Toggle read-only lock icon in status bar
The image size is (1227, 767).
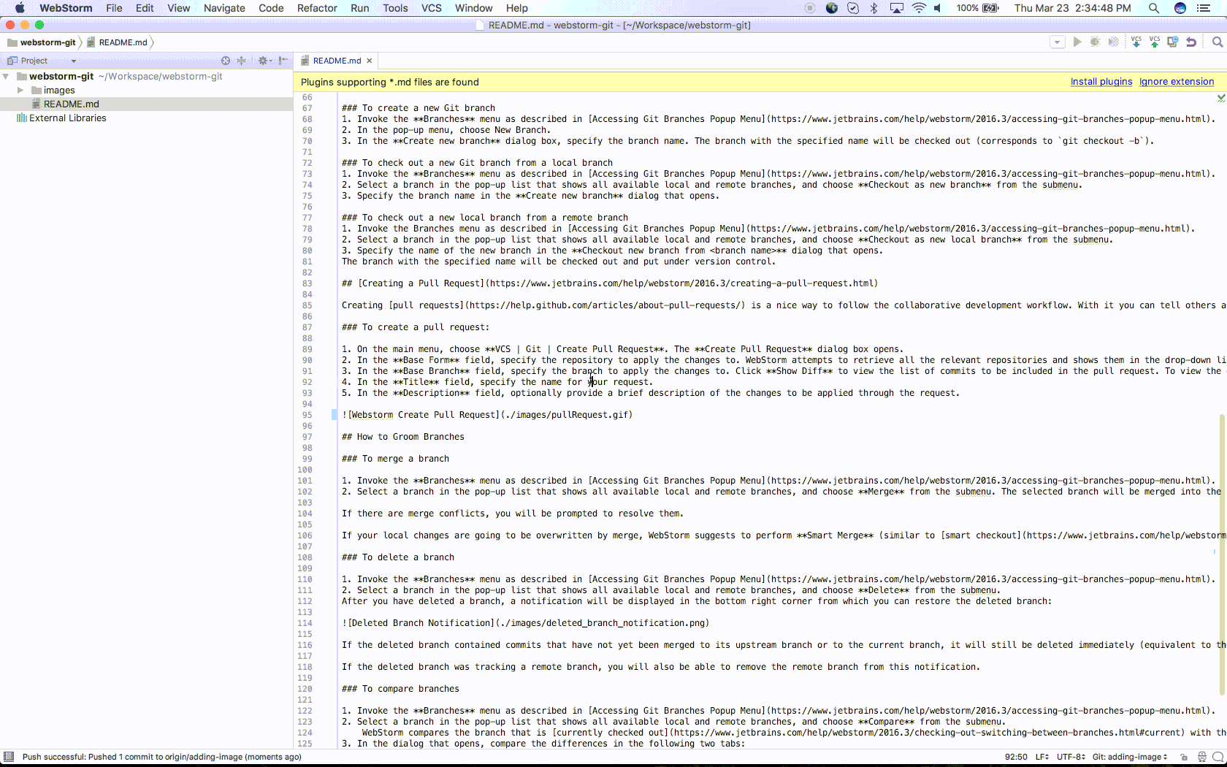[x=1184, y=757]
